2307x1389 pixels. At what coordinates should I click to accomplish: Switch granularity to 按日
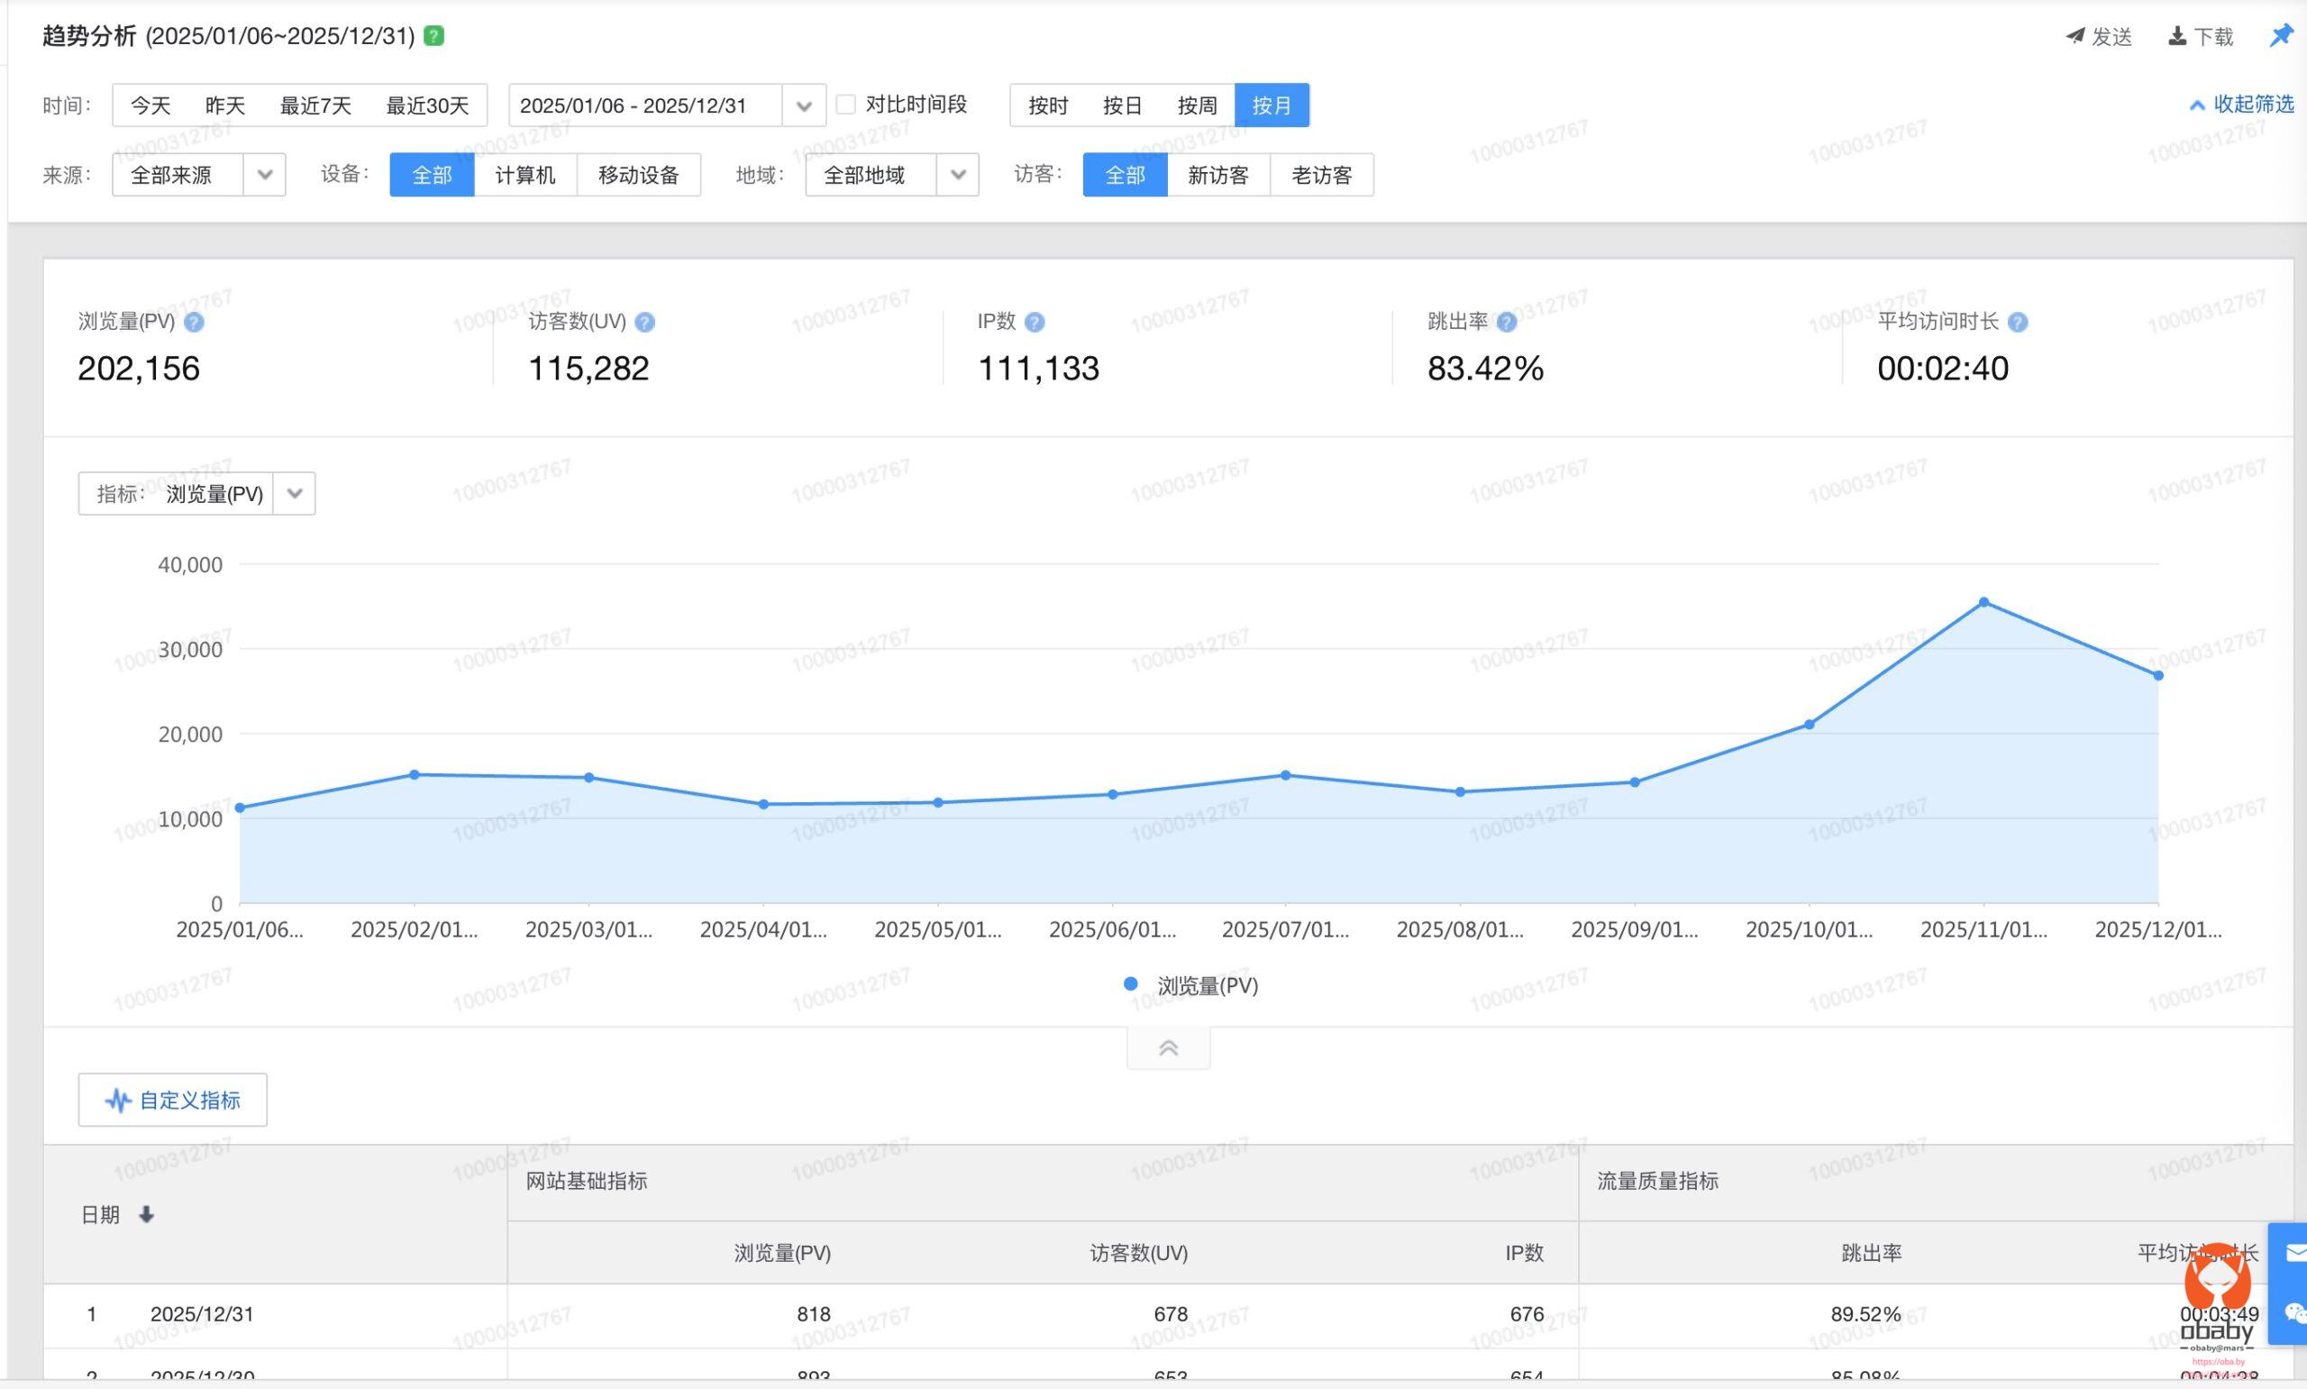[x=1122, y=105]
